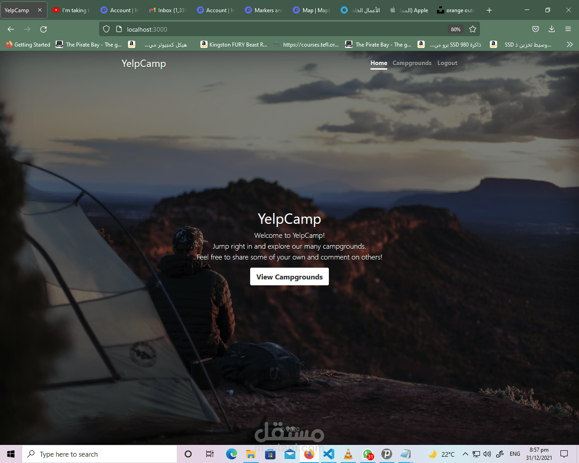This screenshot has width=579, height=463.
Task: Open Pirate Bay bookmark next to Getting Started
Action: (89, 44)
